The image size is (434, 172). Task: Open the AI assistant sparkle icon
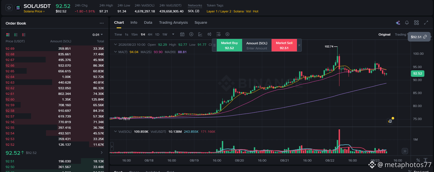pos(398,23)
